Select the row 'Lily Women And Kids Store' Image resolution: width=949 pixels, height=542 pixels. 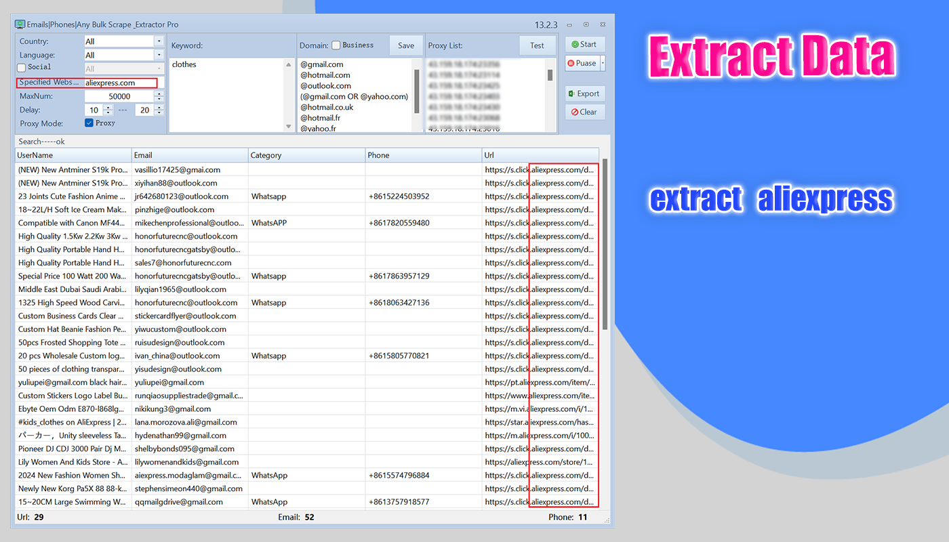[307, 462]
